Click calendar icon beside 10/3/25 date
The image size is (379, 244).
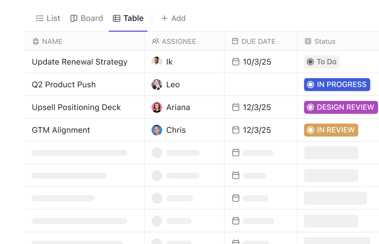pyautogui.click(x=236, y=62)
